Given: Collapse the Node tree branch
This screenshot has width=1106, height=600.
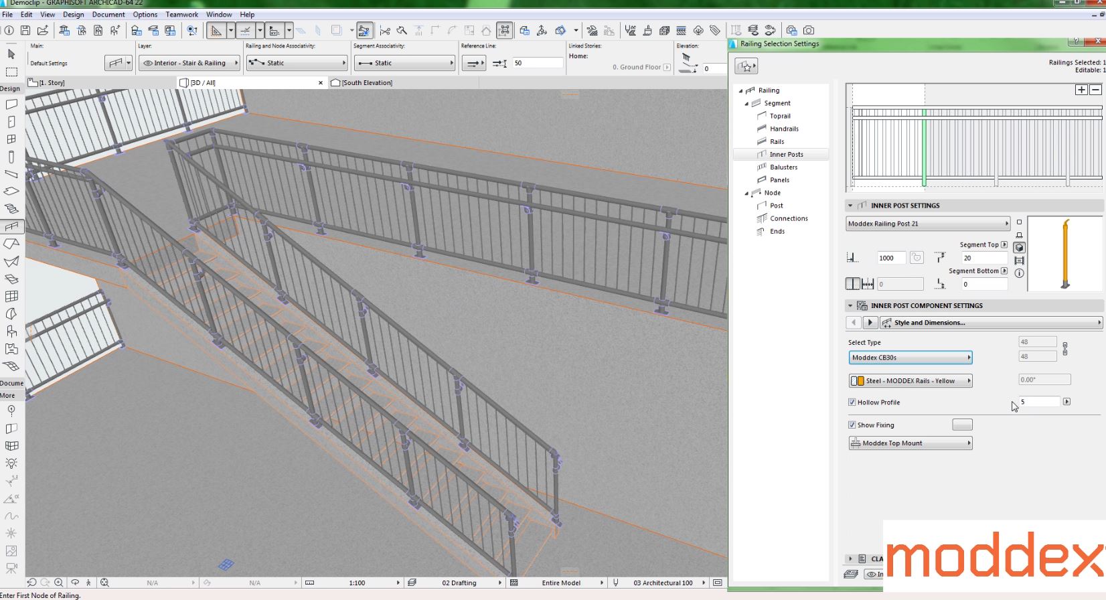Looking at the screenshot, I should tap(746, 194).
